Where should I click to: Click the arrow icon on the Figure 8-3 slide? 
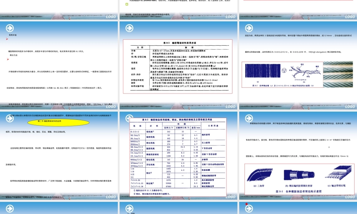pos(249,118)
